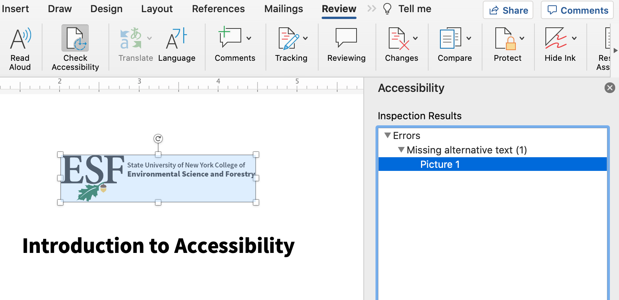Open Compare dropdown arrow
Viewport: 619px width, 300px height.
(469, 38)
